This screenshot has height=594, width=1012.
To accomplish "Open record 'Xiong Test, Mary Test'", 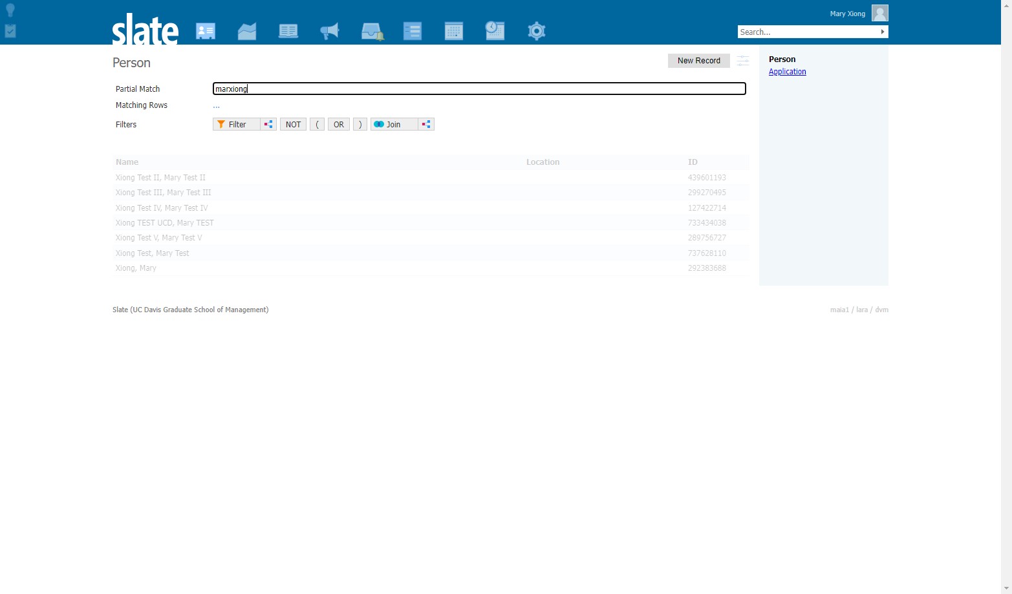I will click(x=431, y=253).
